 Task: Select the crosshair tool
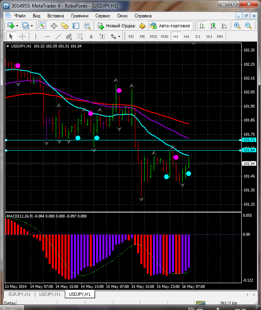(x=23, y=36)
